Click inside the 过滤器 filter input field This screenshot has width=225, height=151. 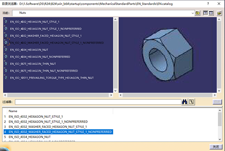click(x=97, y=102)
